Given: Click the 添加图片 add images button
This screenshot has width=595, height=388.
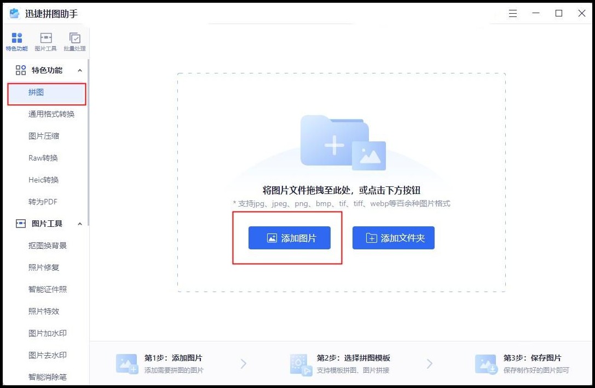Looking at the screenshot, I should [x=290, y=238].
